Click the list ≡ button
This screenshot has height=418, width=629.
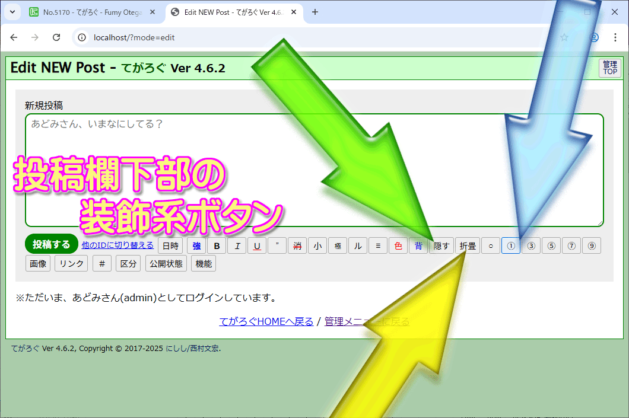point(378,246)
